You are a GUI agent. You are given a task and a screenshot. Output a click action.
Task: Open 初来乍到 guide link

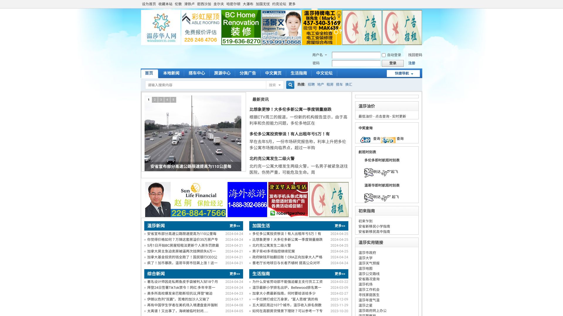(365, 221)
